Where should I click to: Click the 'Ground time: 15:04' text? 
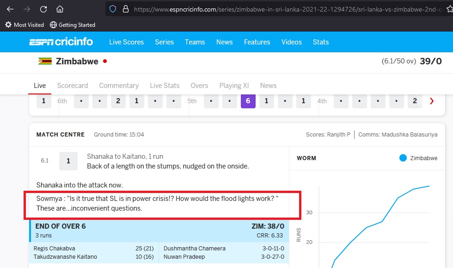119,135
